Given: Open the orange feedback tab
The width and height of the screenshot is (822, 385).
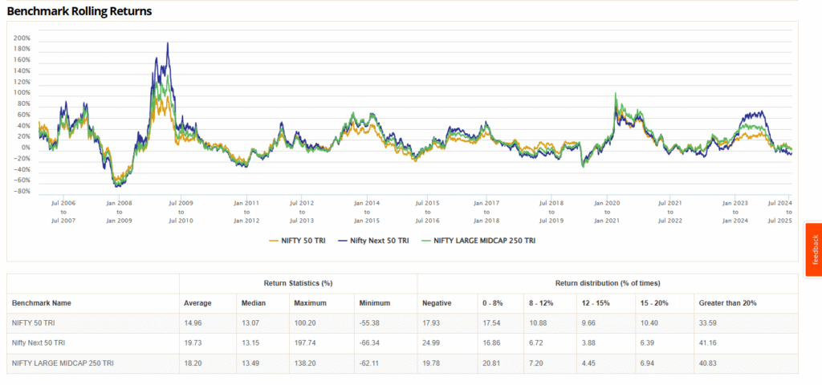Looking at the screenshot, I should click(x=814, y=250).
